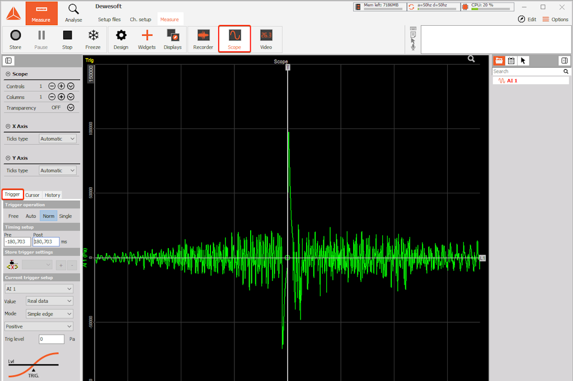Collapse the Scope section

pos(8,74)
